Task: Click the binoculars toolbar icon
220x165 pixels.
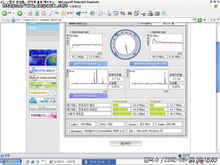Action: (x=129, y=13)
